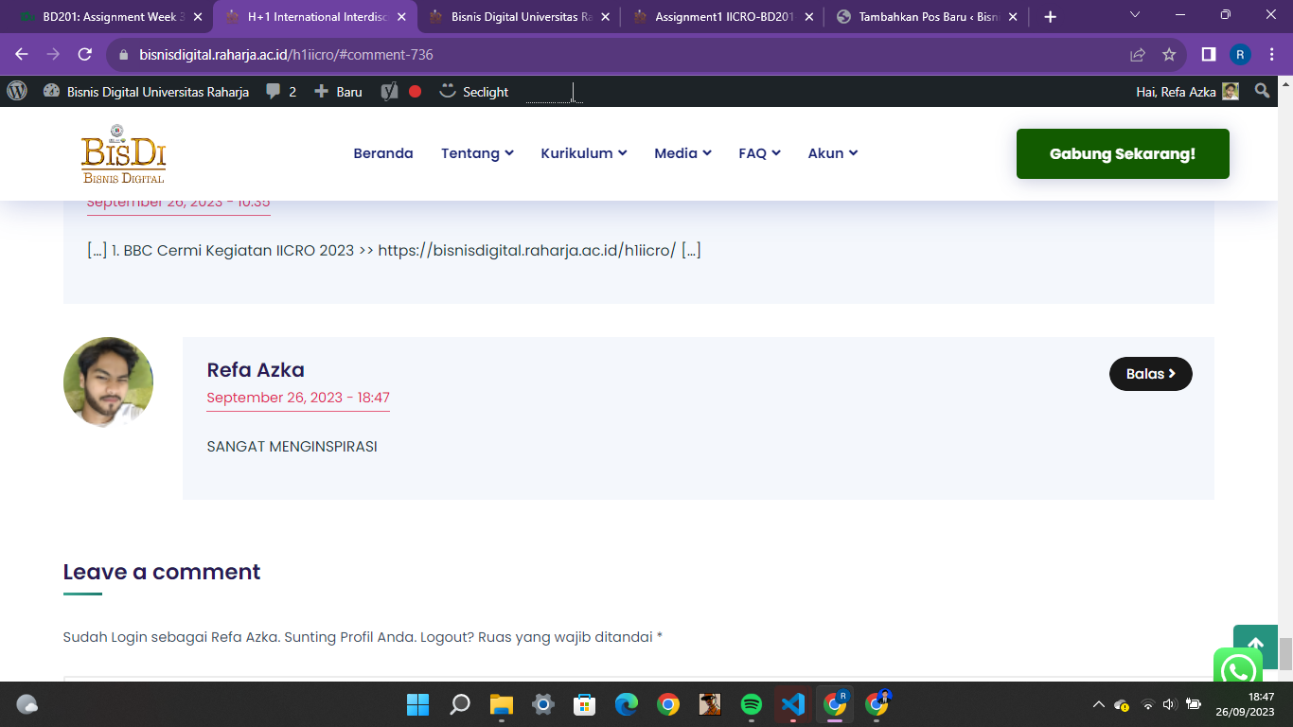Reload the current page

tap(85, 55)
